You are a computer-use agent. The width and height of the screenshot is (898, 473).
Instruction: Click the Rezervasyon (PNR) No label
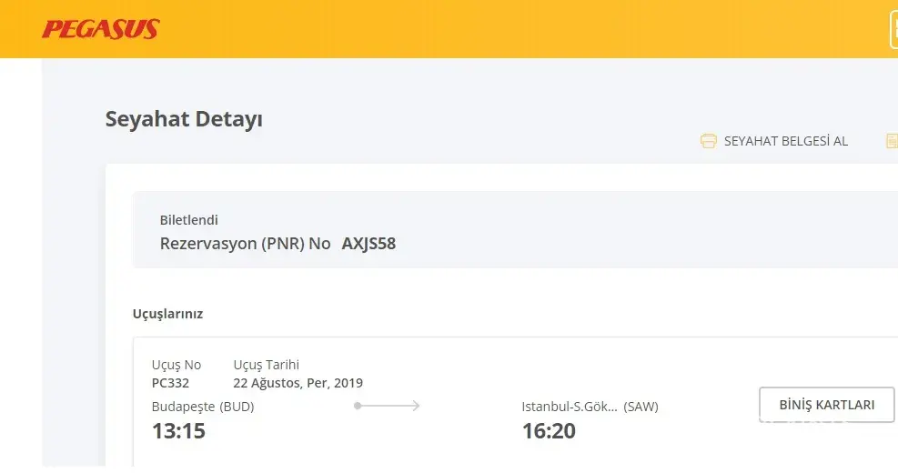(245, 244)
